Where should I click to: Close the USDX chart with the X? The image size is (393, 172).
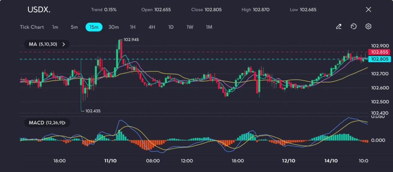tap(368, 10)
